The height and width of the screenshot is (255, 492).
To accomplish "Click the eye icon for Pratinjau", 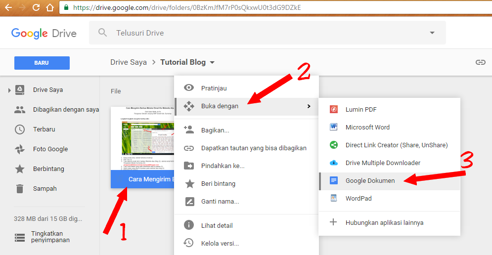I will coord(189,88).
